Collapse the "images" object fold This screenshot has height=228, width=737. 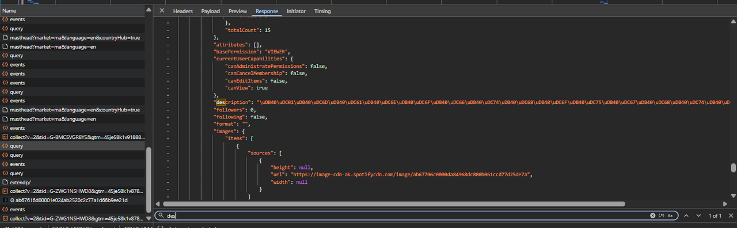pos(168,131)
